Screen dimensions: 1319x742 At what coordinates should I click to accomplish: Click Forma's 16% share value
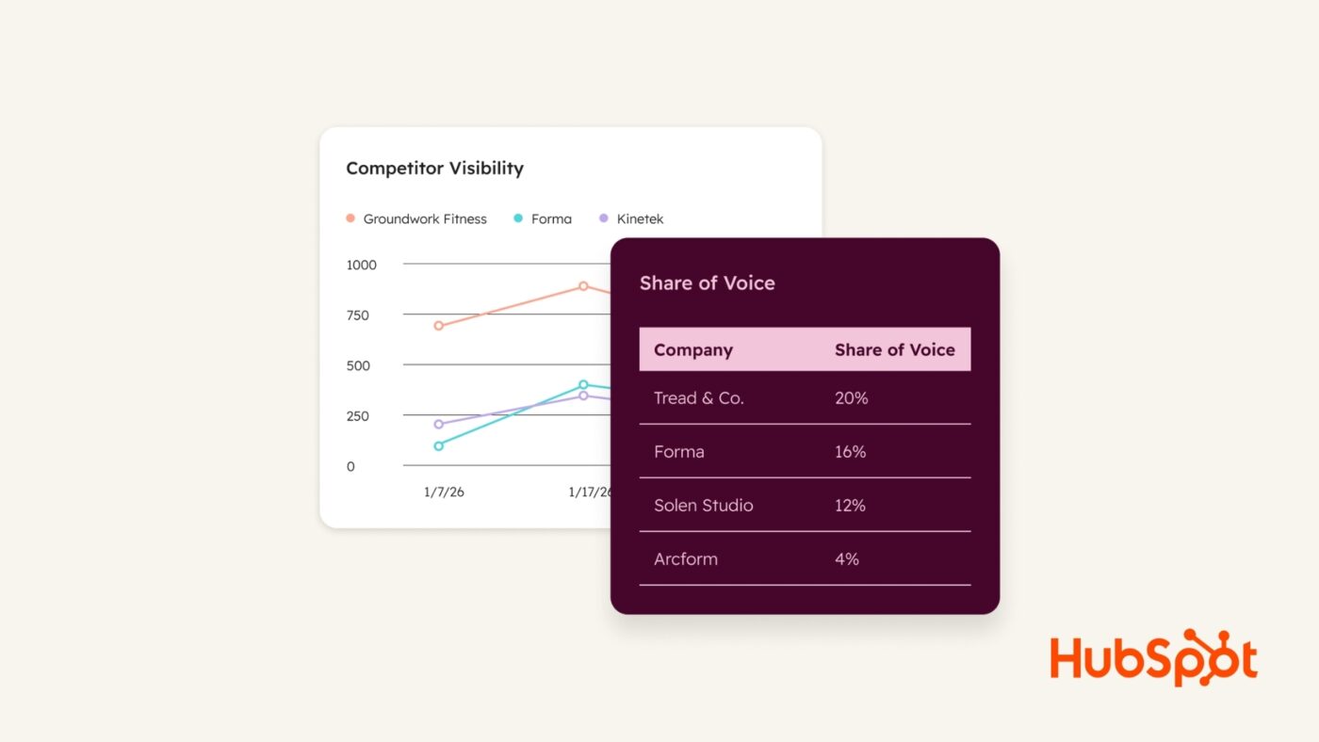point(850,452)
